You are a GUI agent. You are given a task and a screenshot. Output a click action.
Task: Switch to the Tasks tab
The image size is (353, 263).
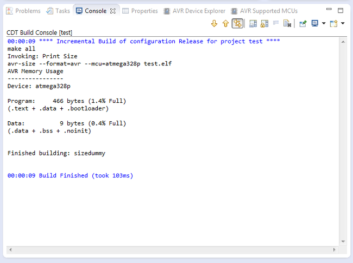[x=58, y=11]
